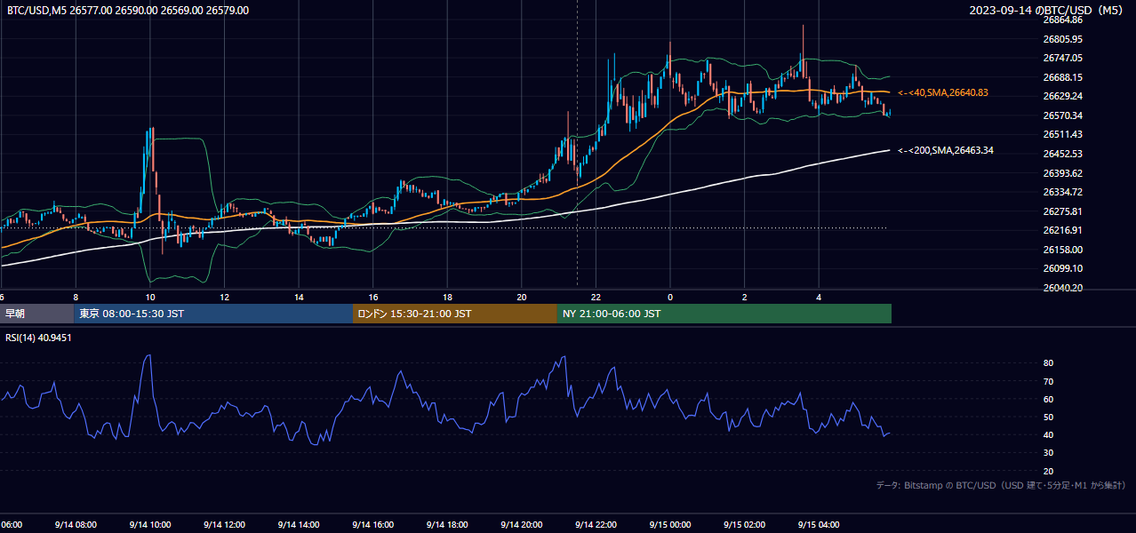This screenshot has height=533, width=1136.
Task: Click the 9/14 16:00 time label
Action: pyautogui.click(x=373, y=524)
